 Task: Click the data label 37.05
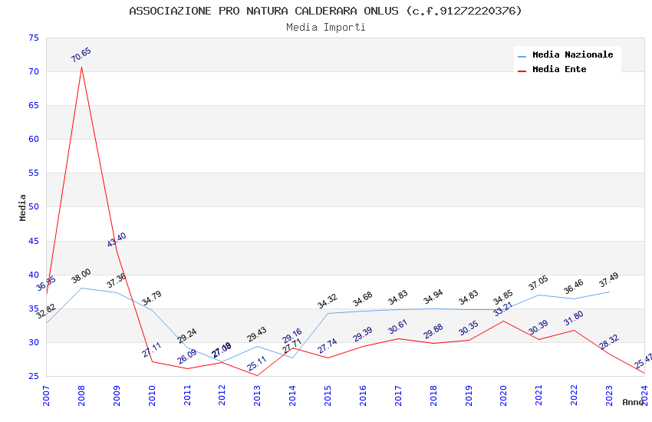pyautogui.click(x=538, y=282)
